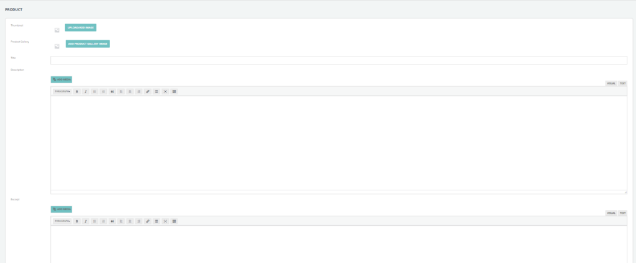Viewport: 636px width, 263px height.
Task: Insert blockquote in the Description editor
Action: [x=112, y=91]
